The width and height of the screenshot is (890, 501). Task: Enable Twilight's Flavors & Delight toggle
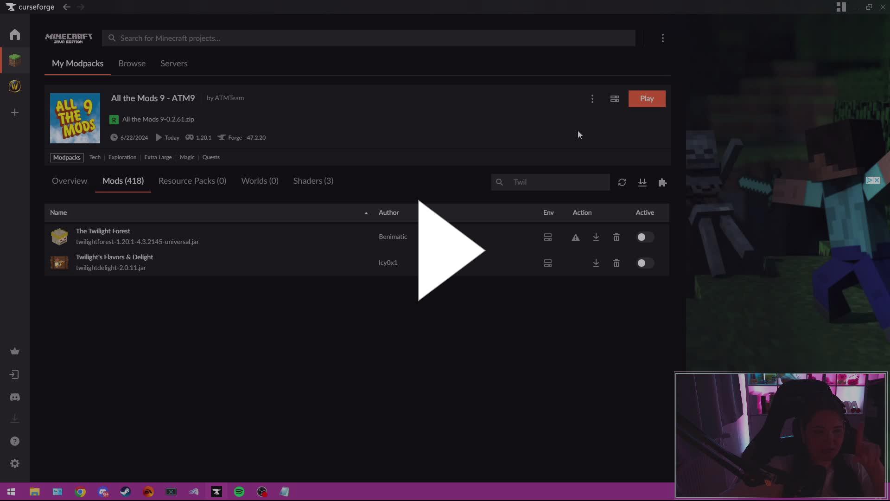pos(645,263)
